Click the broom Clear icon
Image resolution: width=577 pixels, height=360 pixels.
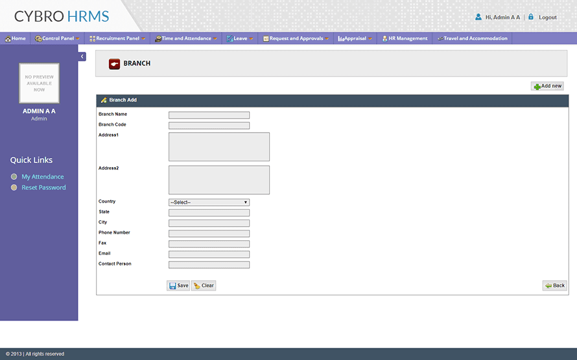coord(197,286)
